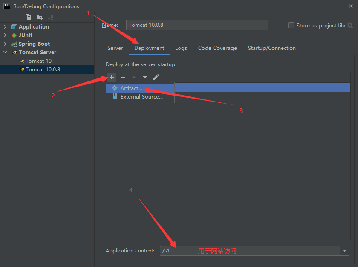Image resolution: width=358 pixels, height=267 pixels.
Task: Click the Application tree label
Action: (x=34, y=27)
